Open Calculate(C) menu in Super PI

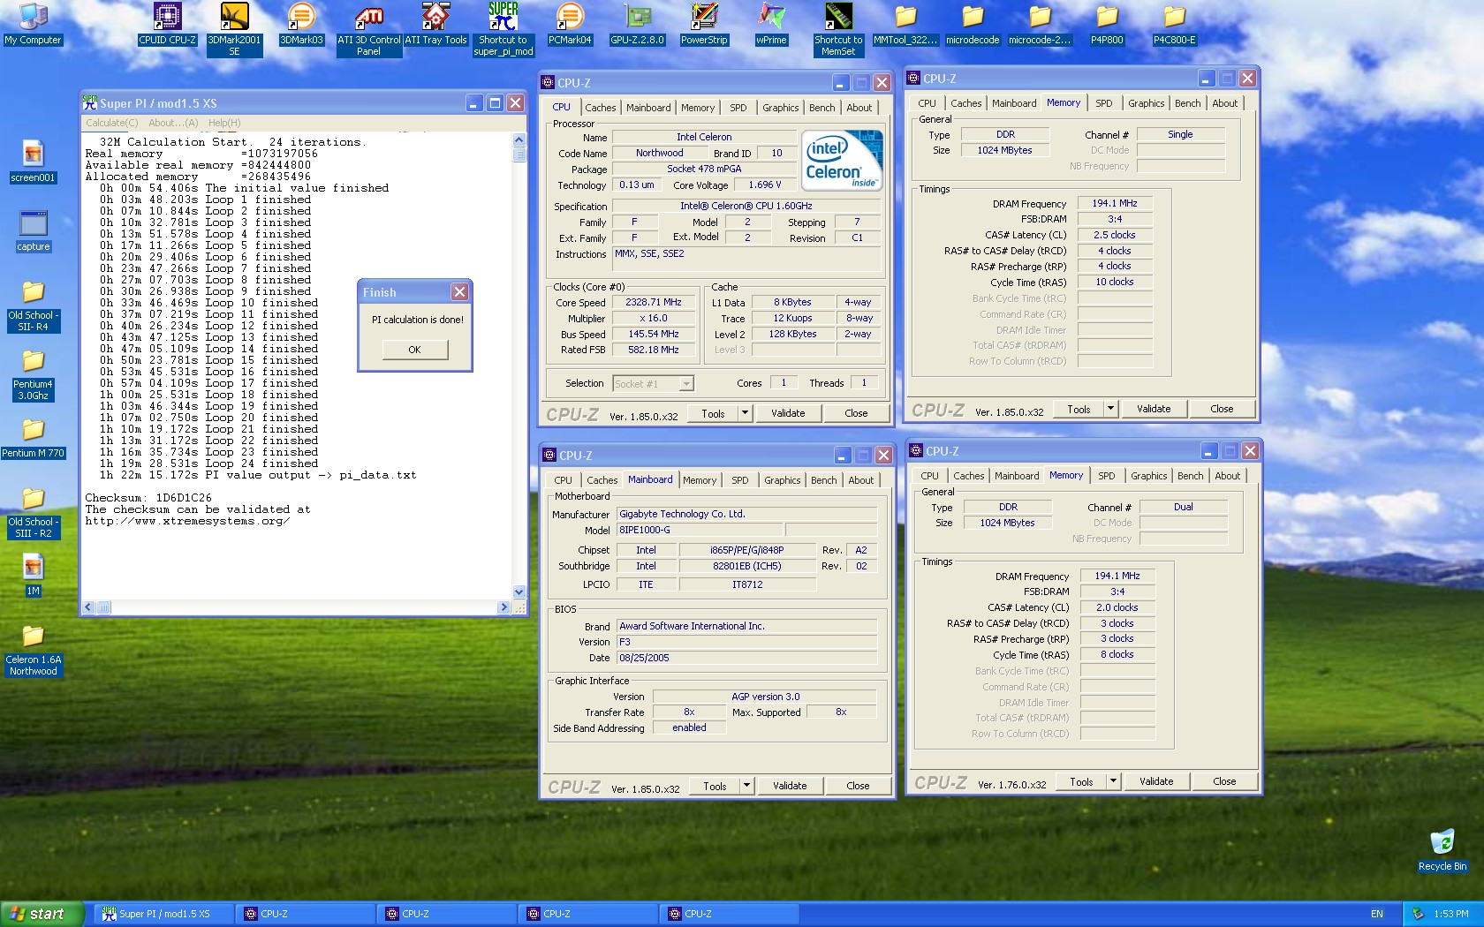coord(111,123)
